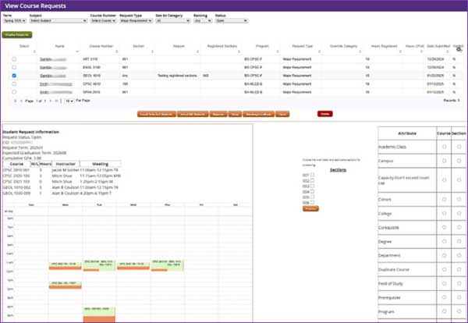Go to the last results page
This screenshot has width=468, height=323.
[56, 101]
